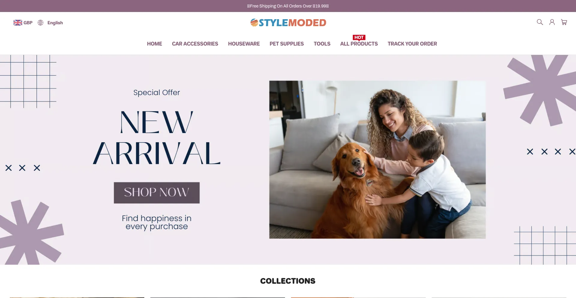Click the free shipping announcement bar
The image size is (576, 298).
[288, 6]
